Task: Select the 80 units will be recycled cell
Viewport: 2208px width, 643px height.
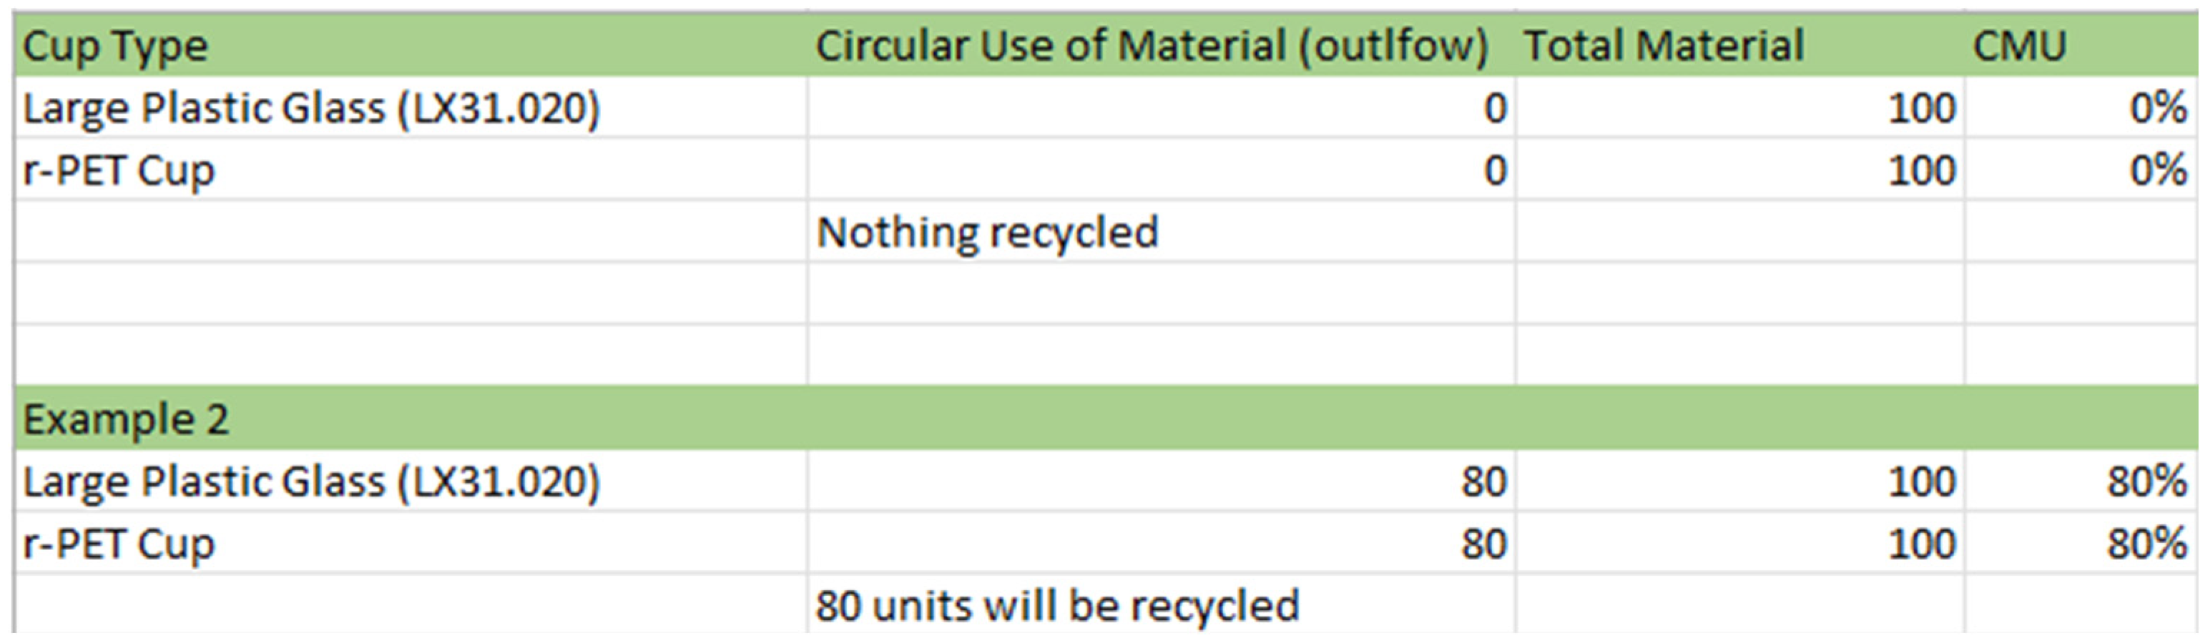Action: pyautogui.click(x=1162, y=605)
